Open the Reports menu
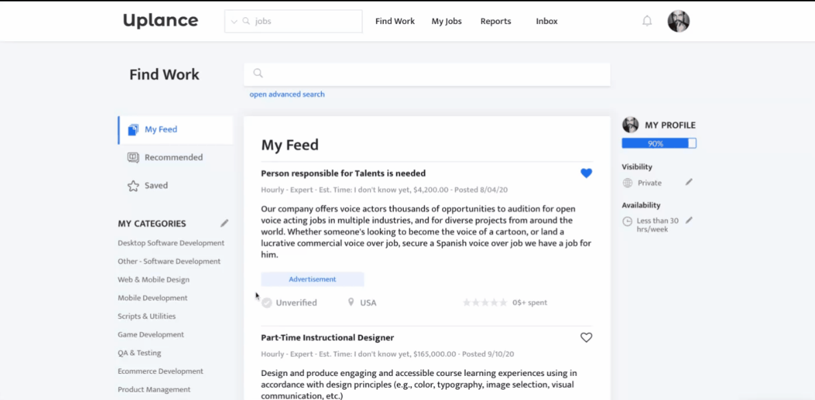 coord(495,21)
